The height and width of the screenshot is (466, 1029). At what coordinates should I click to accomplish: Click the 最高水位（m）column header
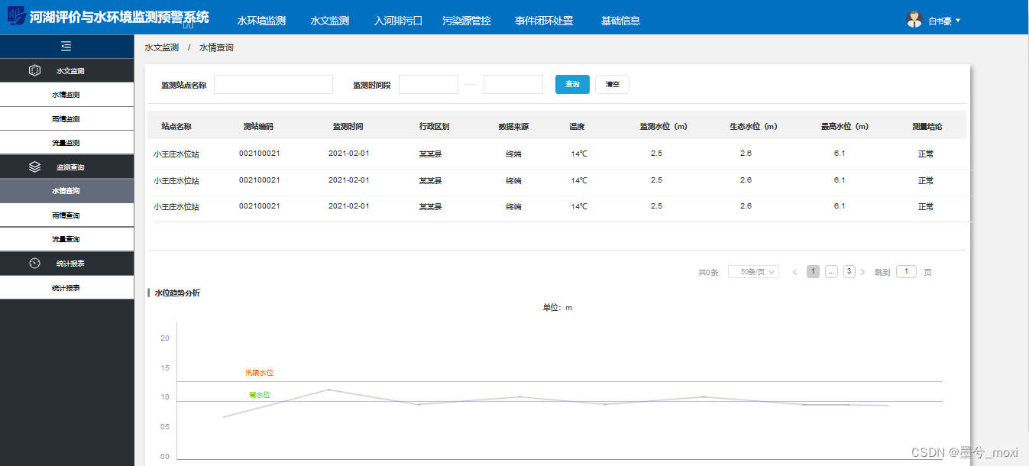click(844, 127)
